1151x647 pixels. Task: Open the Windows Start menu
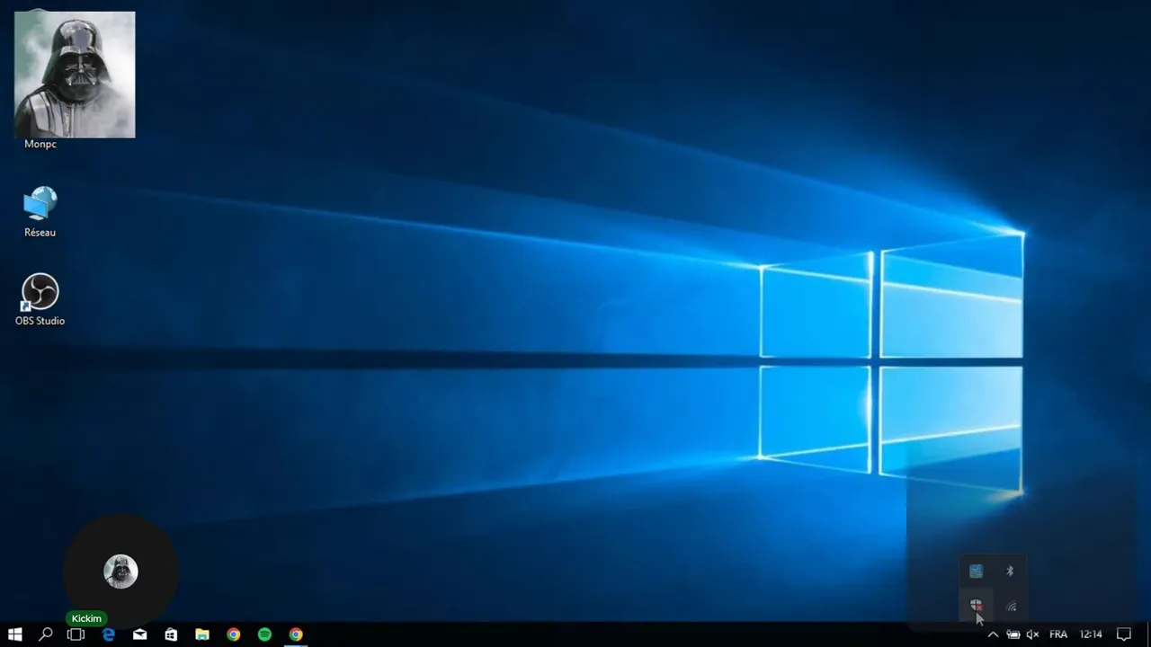14,634
